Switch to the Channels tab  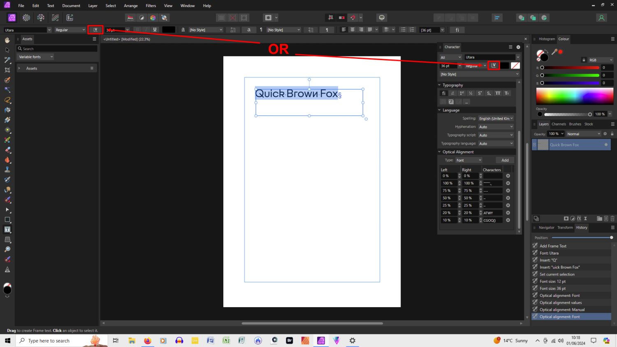point(558,124)
